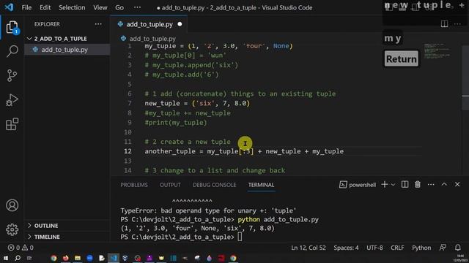Open the Manage gear menu
The image size is (469, 263).
click(12, 229)
